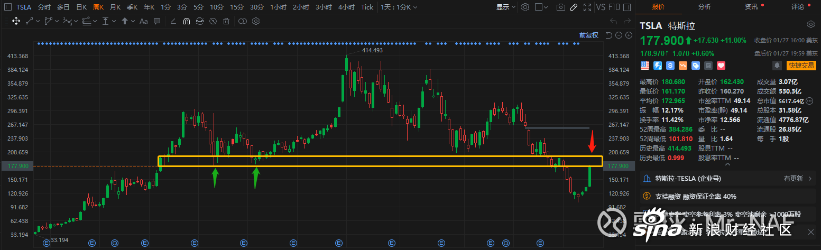Toggle the drawing sync icon
Viewport: 821px width, 250px height.
coord(200,21)
